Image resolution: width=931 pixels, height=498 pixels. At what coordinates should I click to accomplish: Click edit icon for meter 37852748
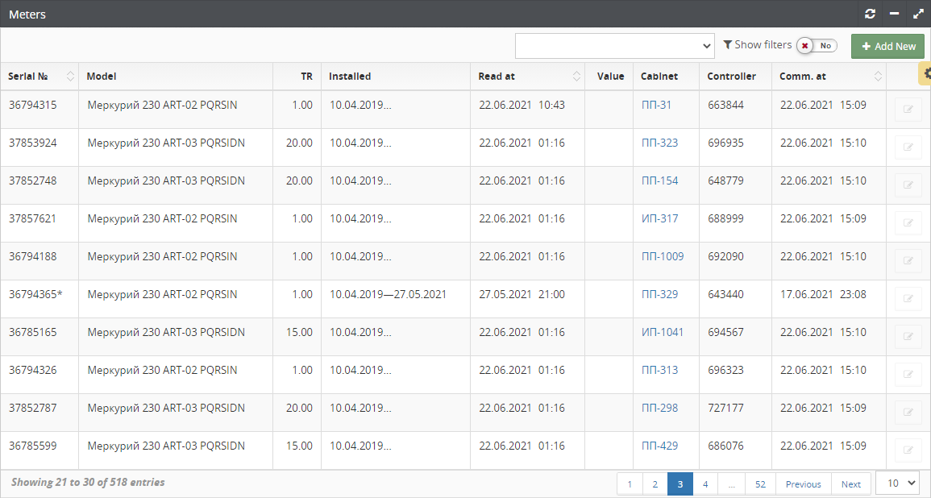[x=908, y=185]
